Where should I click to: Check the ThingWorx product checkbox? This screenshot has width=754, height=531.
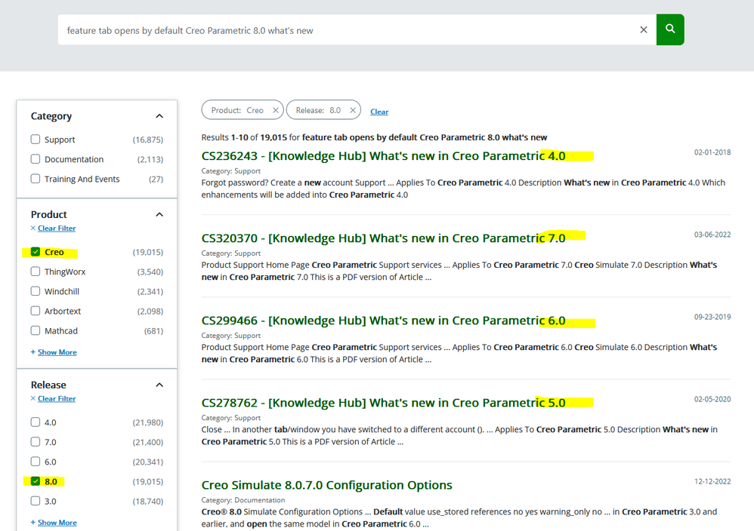pyautogui.click(x=35, y=272)
